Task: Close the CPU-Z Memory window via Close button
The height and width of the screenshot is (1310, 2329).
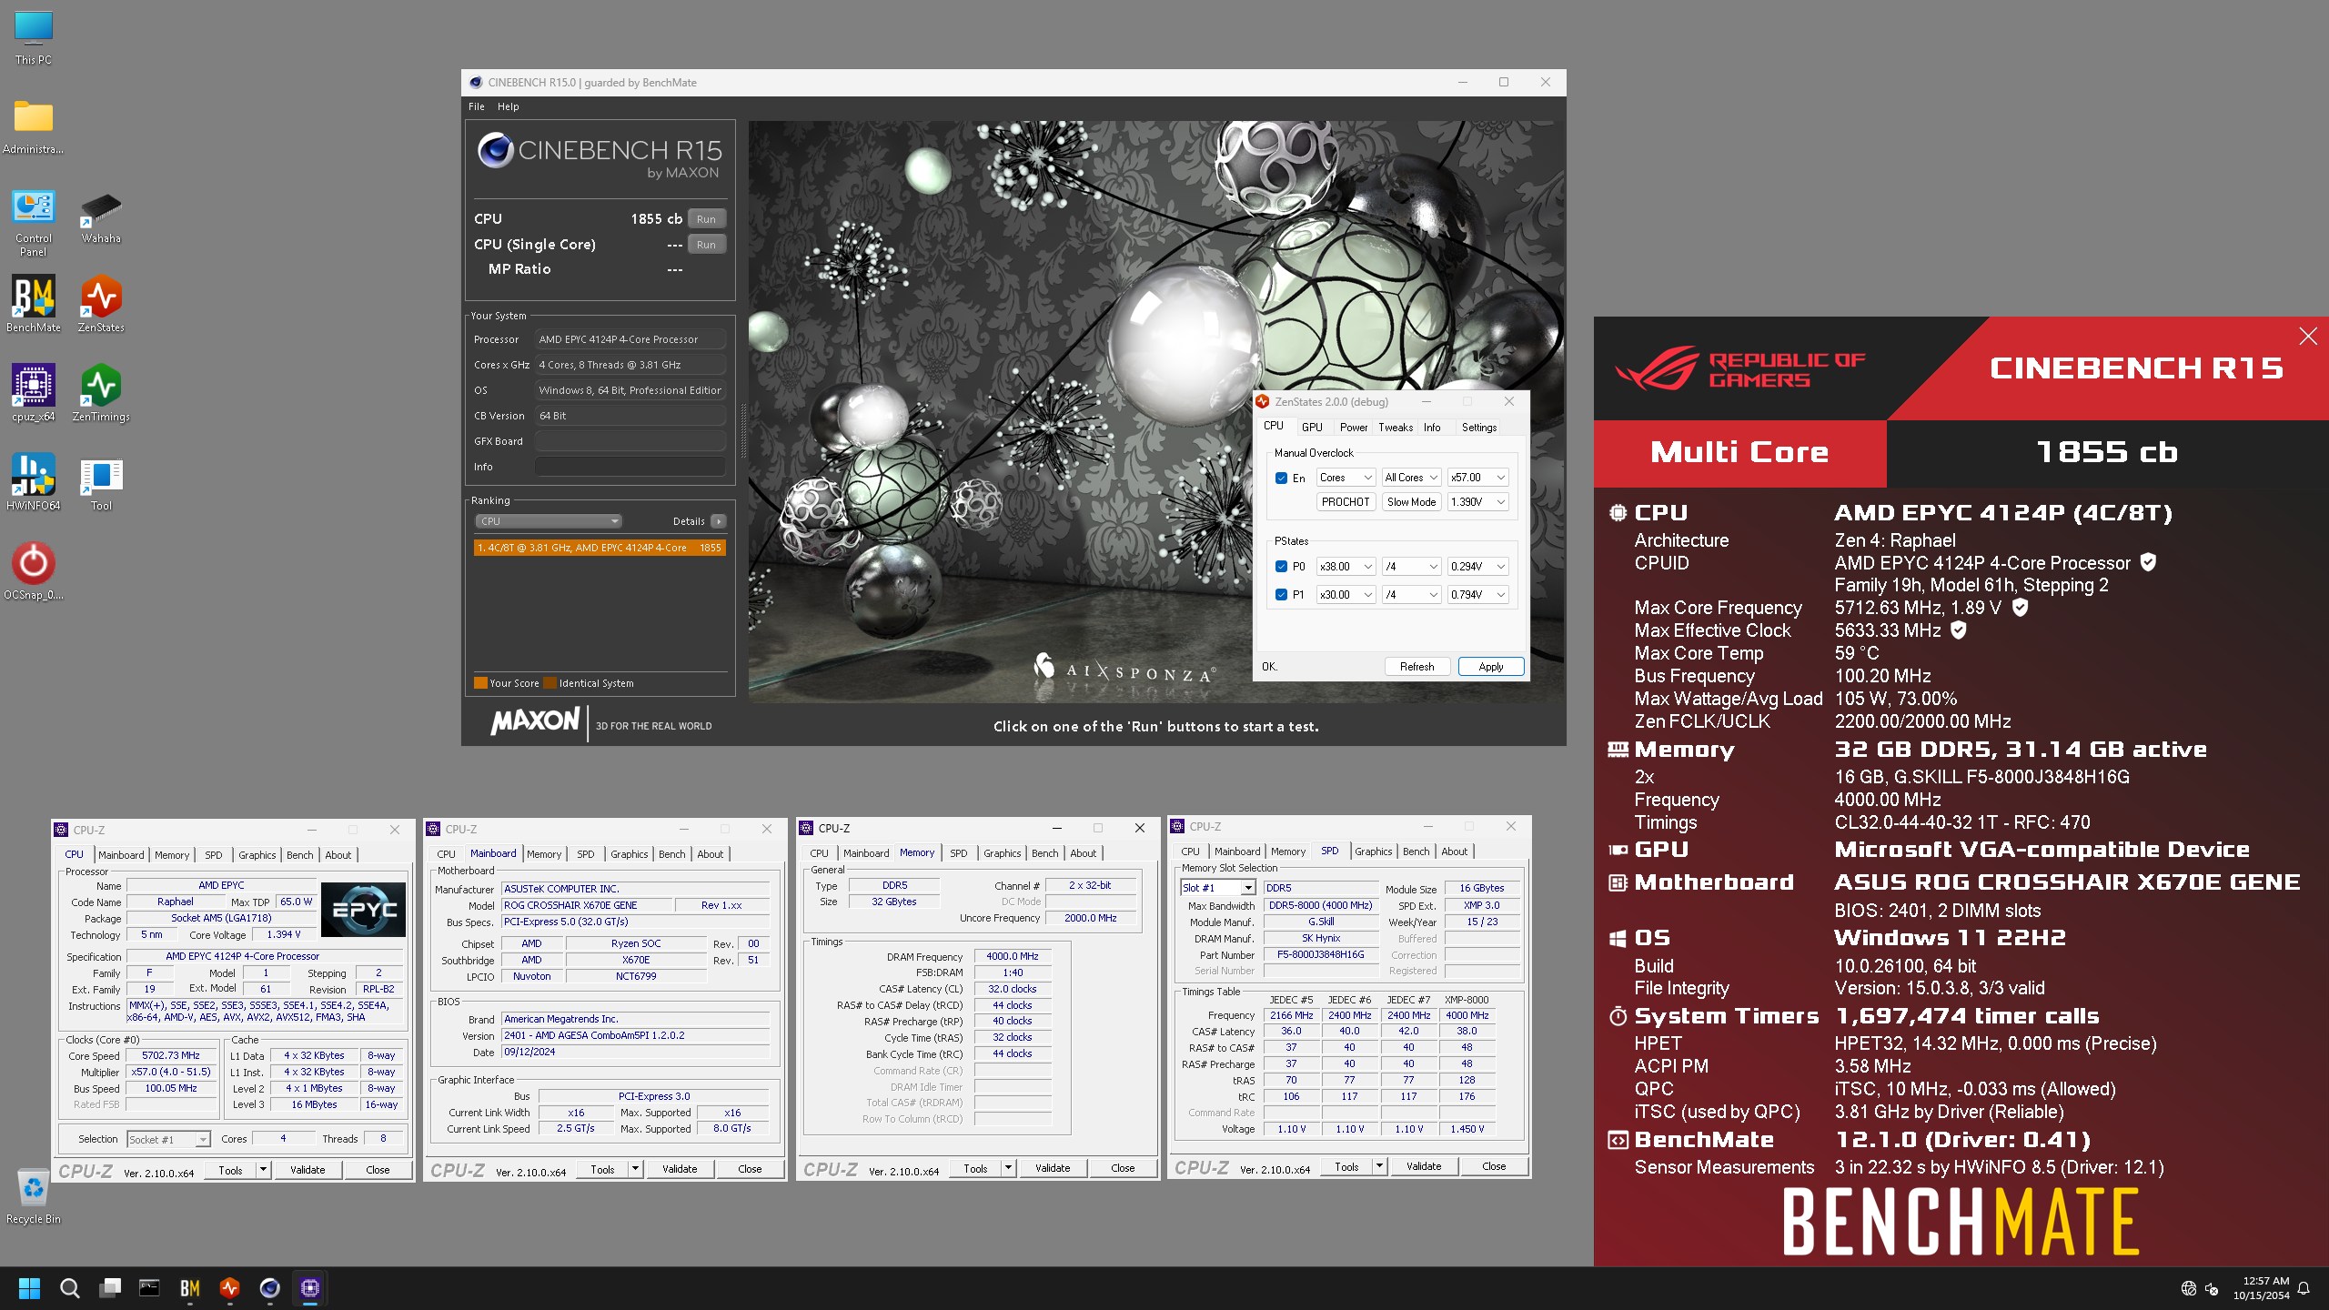Action: click(x=1123, y=1168)
